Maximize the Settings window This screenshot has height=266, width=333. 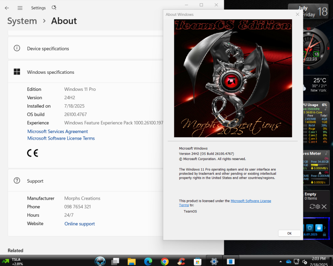tap(201, 5)
